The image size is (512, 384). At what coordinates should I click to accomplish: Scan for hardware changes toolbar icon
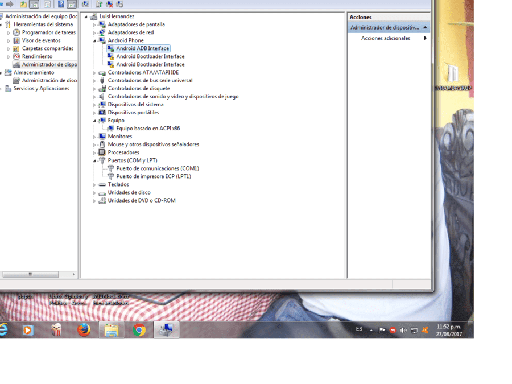coord(85,4)
